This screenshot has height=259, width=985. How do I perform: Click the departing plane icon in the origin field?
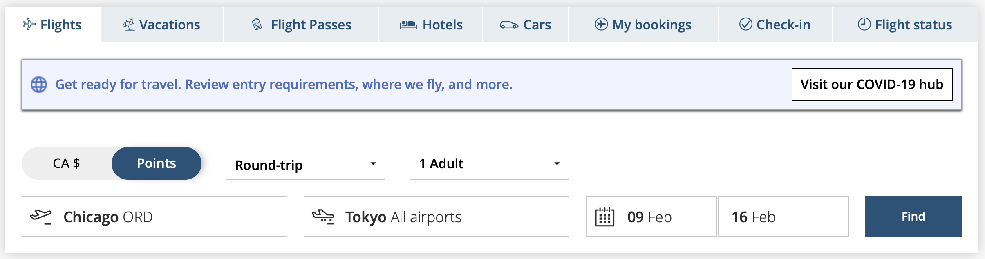point(41,216)
